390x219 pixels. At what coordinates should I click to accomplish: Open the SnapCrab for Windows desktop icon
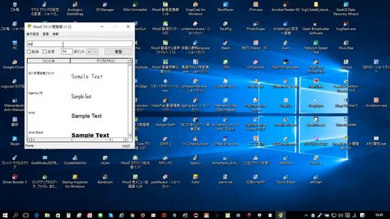(196, 9)
